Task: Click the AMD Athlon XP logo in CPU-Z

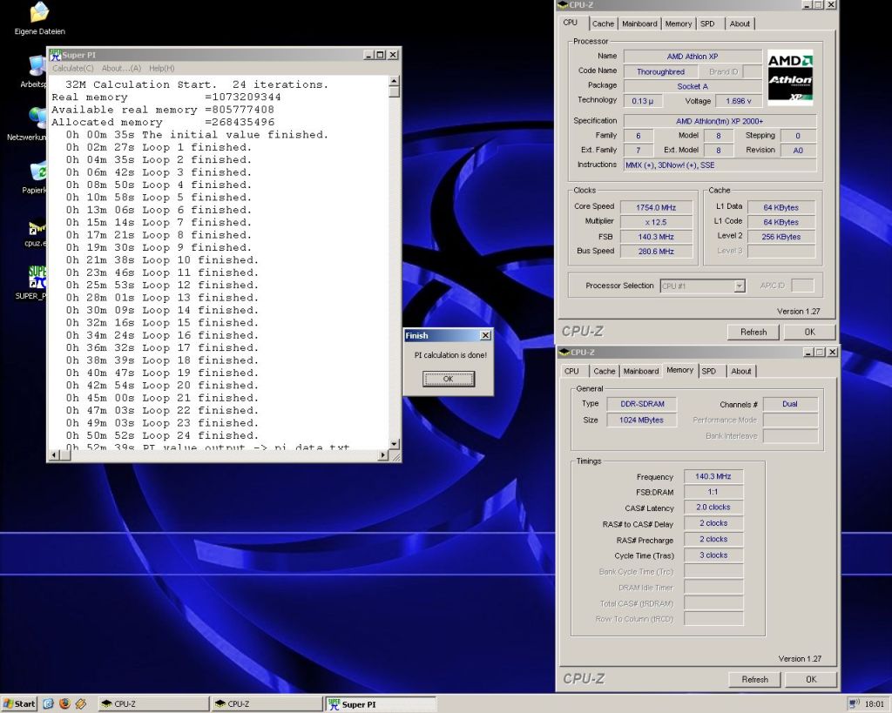Action: point(790,77)
